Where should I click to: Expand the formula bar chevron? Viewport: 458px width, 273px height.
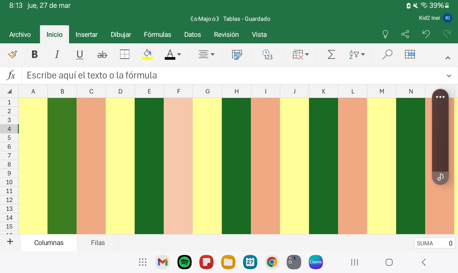(449, 75)
